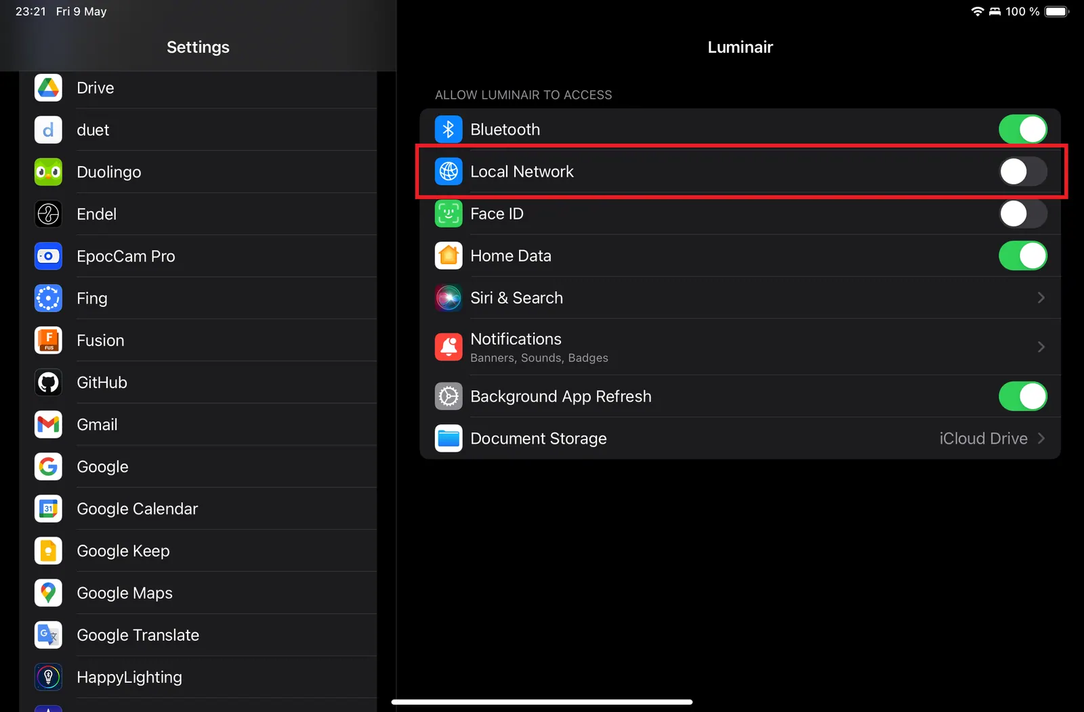Tap the Google G icon
The image size is (1084, 712).
click(x=48, y=467)
